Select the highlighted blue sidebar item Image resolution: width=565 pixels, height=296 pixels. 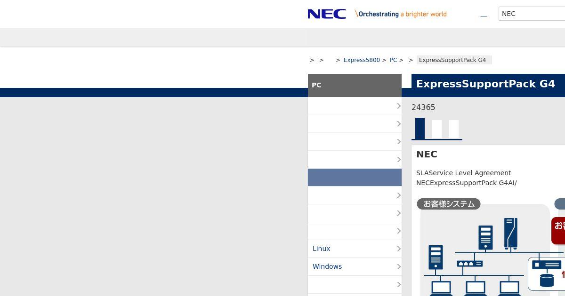point(355,178)
